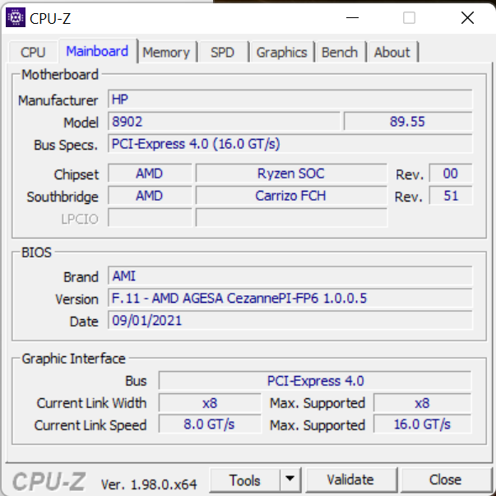Click the Southbridge Rev. value 51
The image size is (496, 496).
(451, 196)
